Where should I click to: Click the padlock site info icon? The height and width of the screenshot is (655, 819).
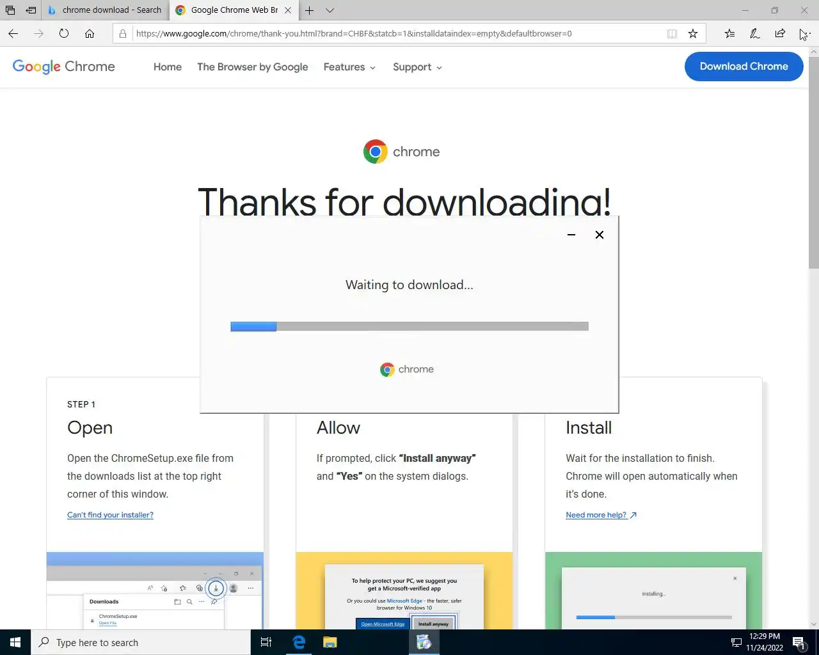click(123, 33)
